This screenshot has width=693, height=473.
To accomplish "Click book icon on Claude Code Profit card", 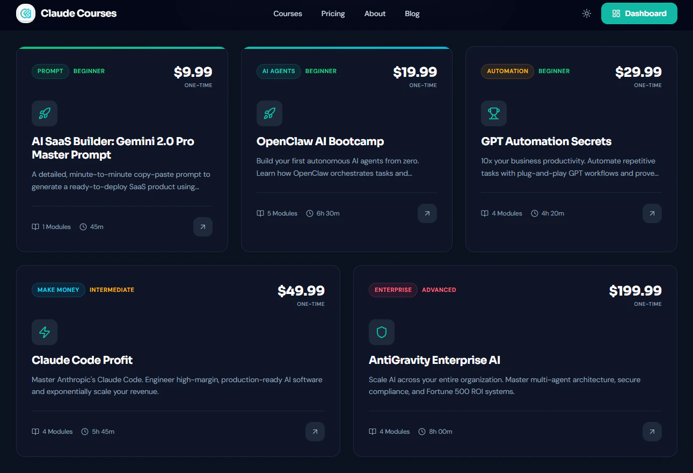I will [35, 432].
